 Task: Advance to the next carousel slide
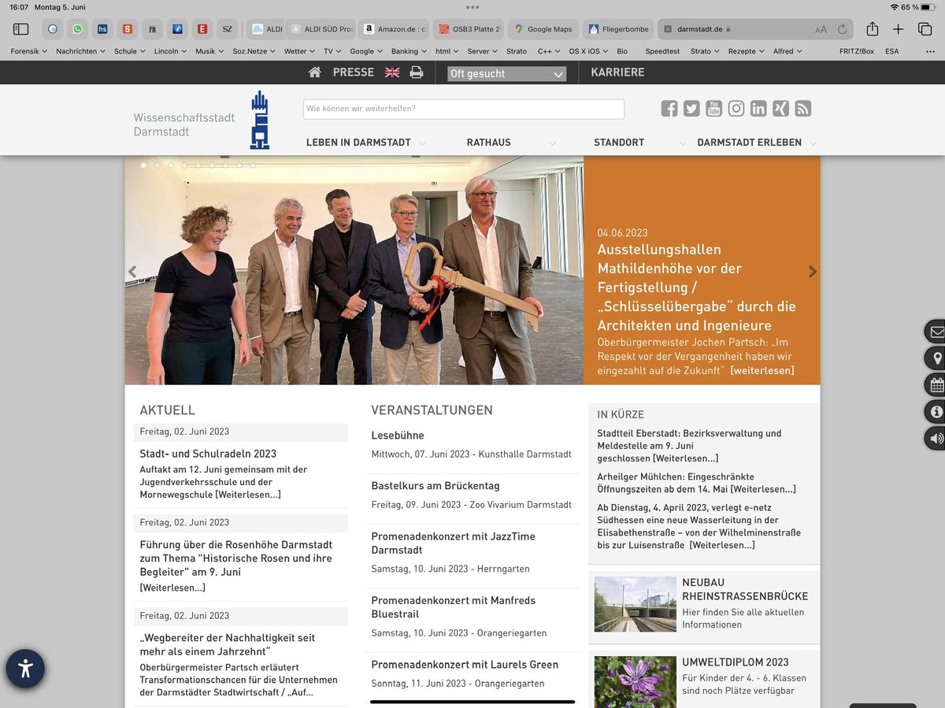tap(813, 272)
